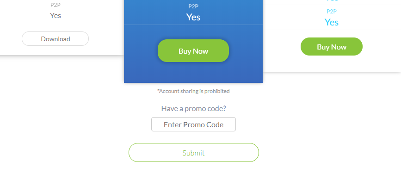401x174 pixels.
Task: Click the left plan card beside Download button
Action: [x=106, y=39]
